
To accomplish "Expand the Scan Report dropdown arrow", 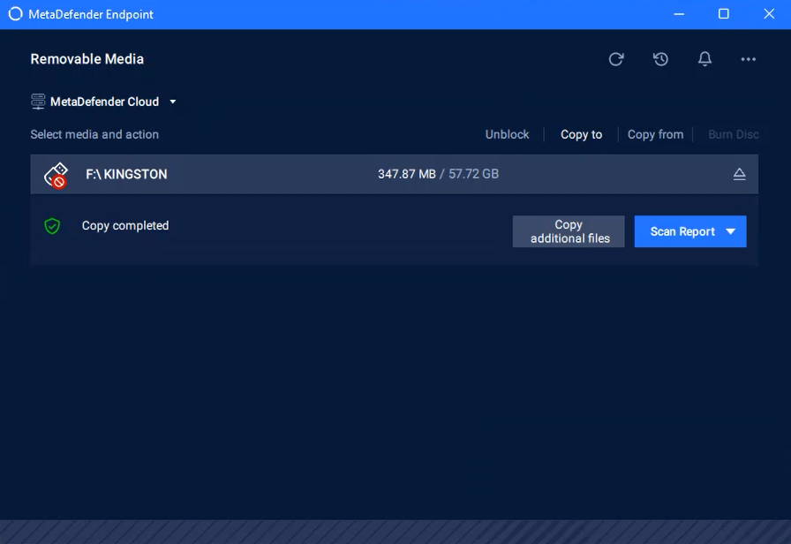I will [730, 231].
